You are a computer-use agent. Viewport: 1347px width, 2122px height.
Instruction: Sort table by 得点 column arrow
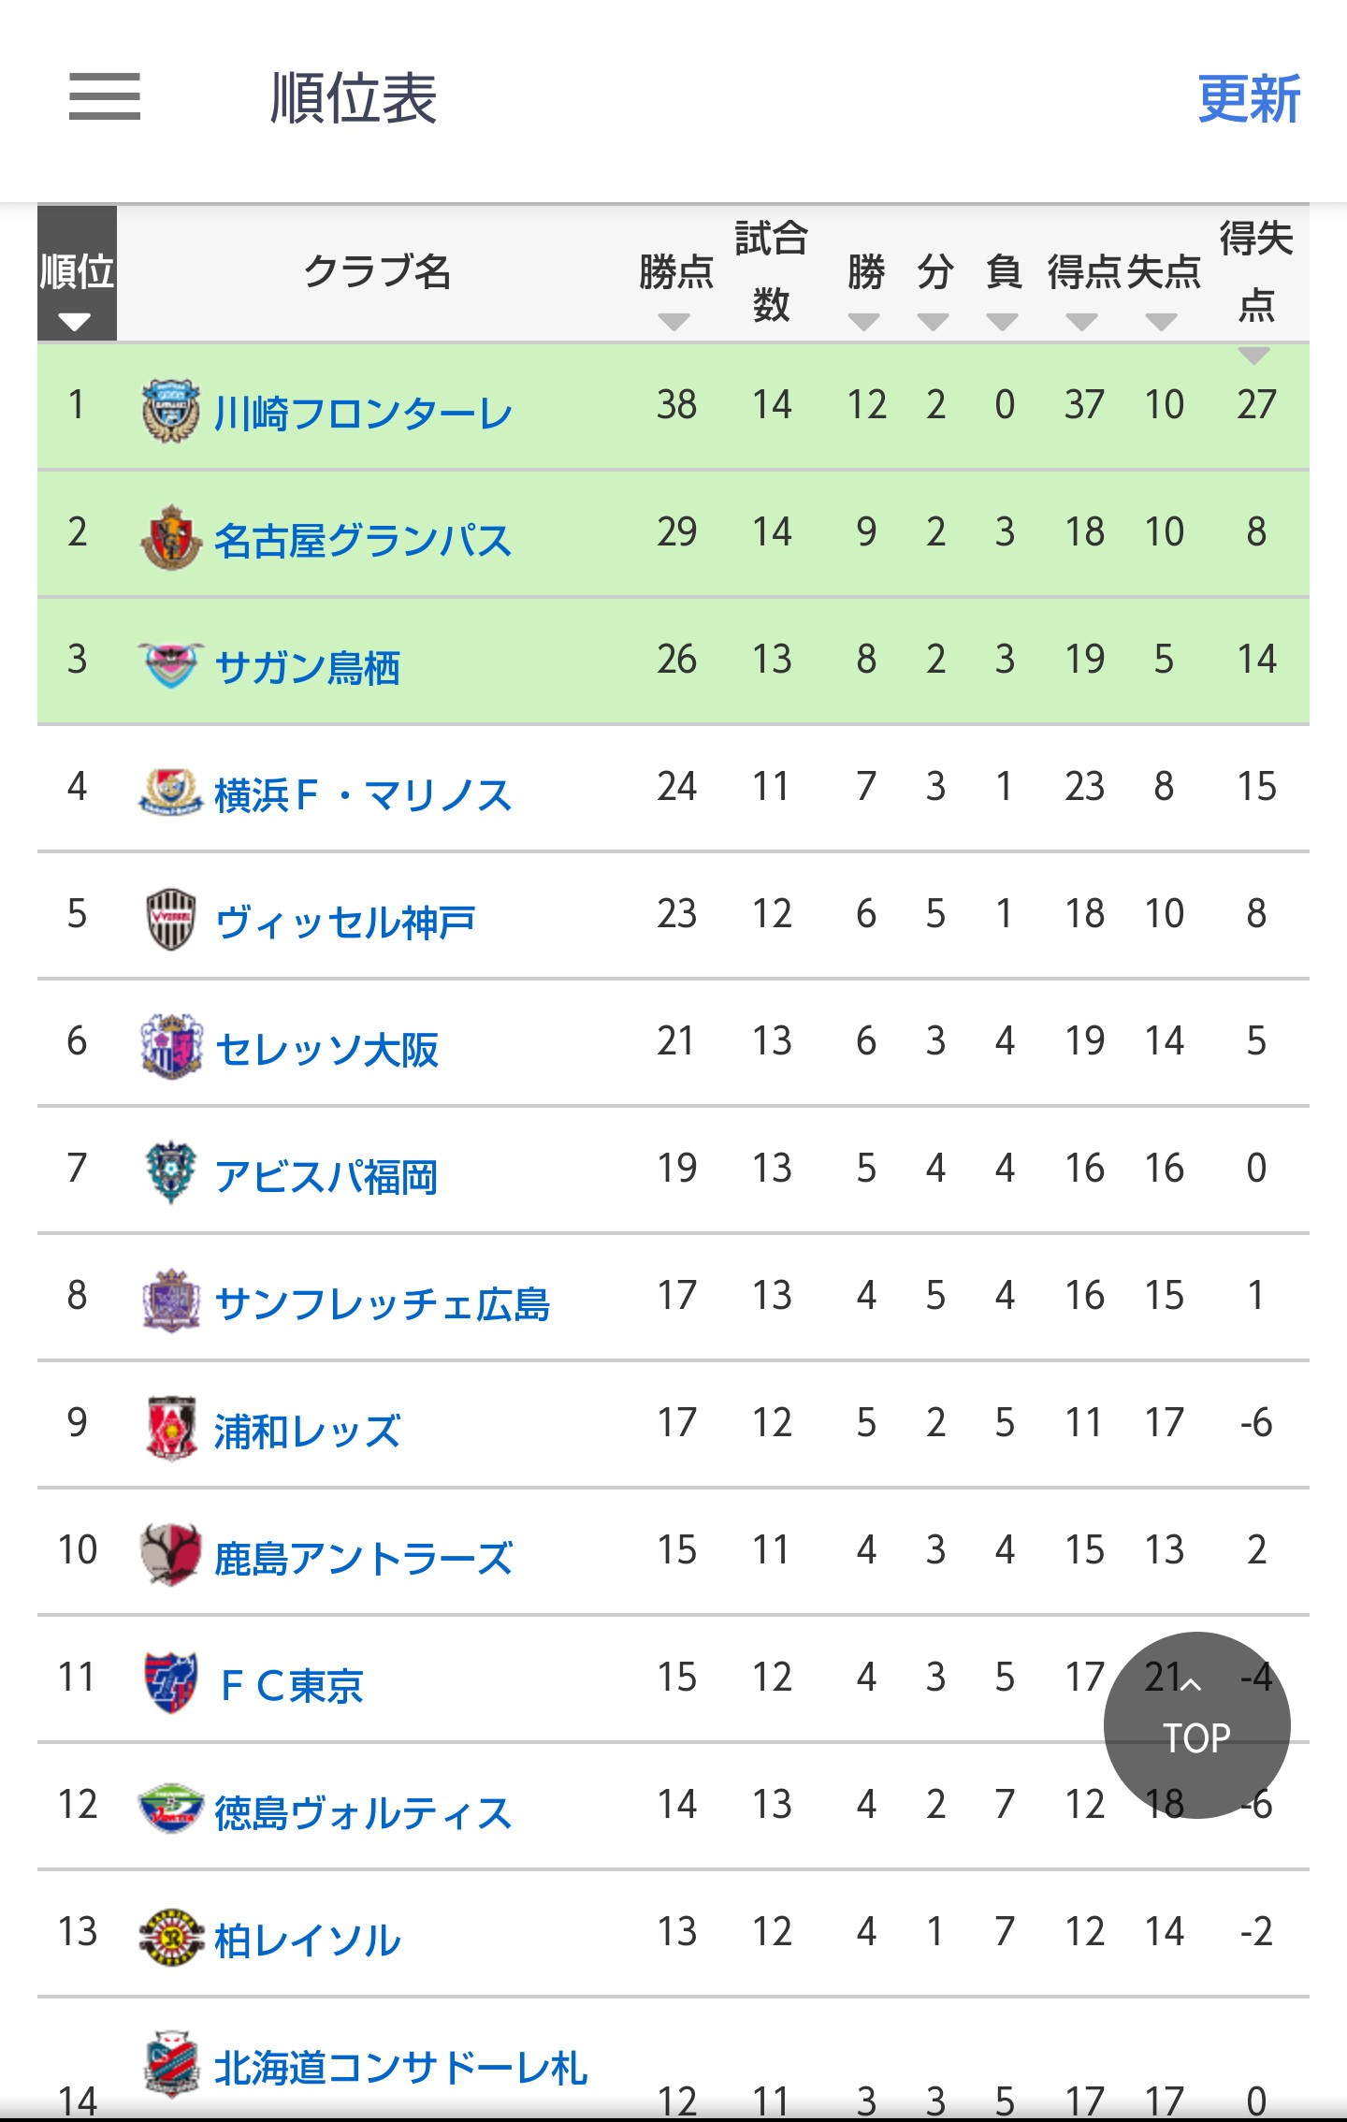[x=1082, y=322]
